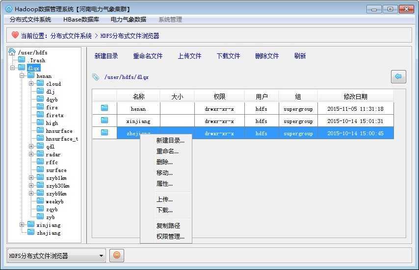Choose 上传... from context menu
The width and height of the screenshot is (419, 270).
point(164,199)
